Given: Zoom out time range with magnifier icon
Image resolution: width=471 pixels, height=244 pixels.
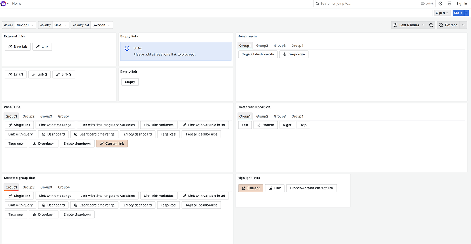Looking at the screenshot, I should (431, 25).
